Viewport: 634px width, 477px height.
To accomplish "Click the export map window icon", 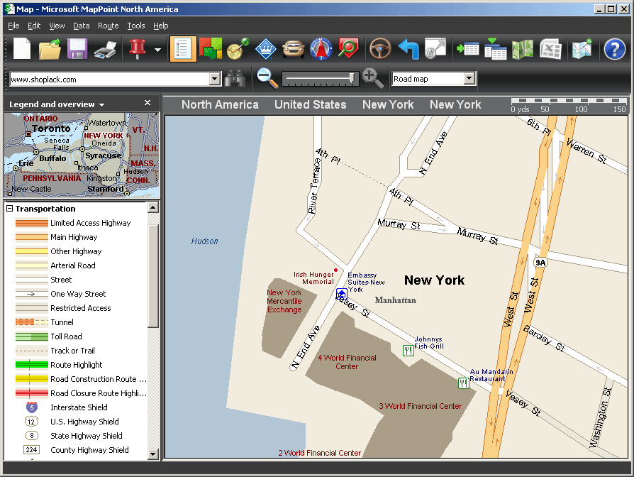I will pyautogui.click(x=435, y=49).
